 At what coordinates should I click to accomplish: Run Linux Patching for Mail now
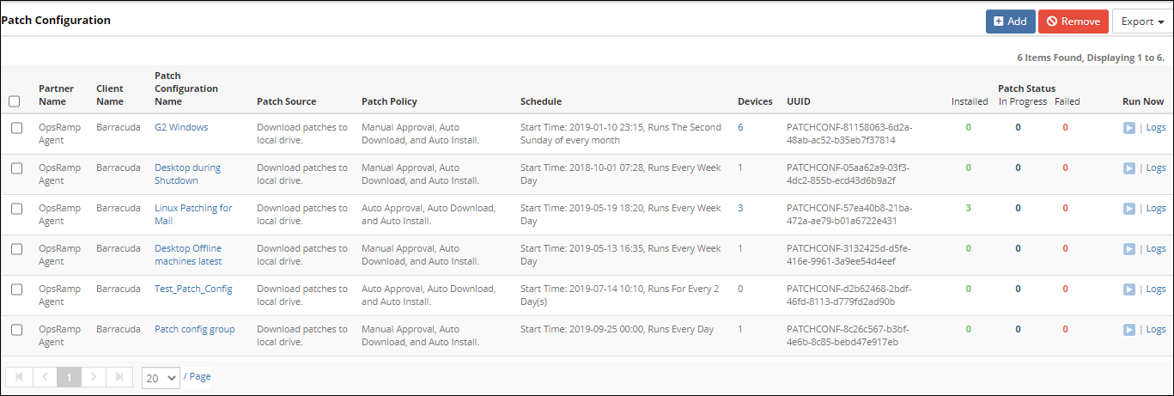tap(1129, 209)
